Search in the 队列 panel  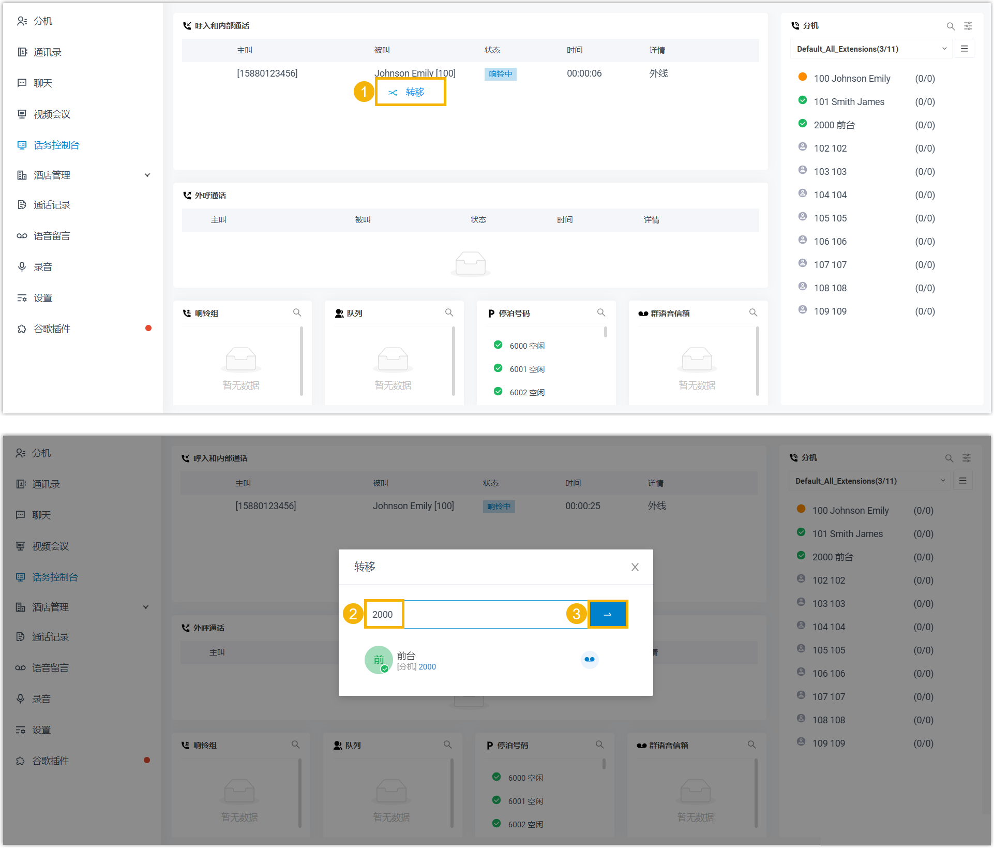[449, 313]
